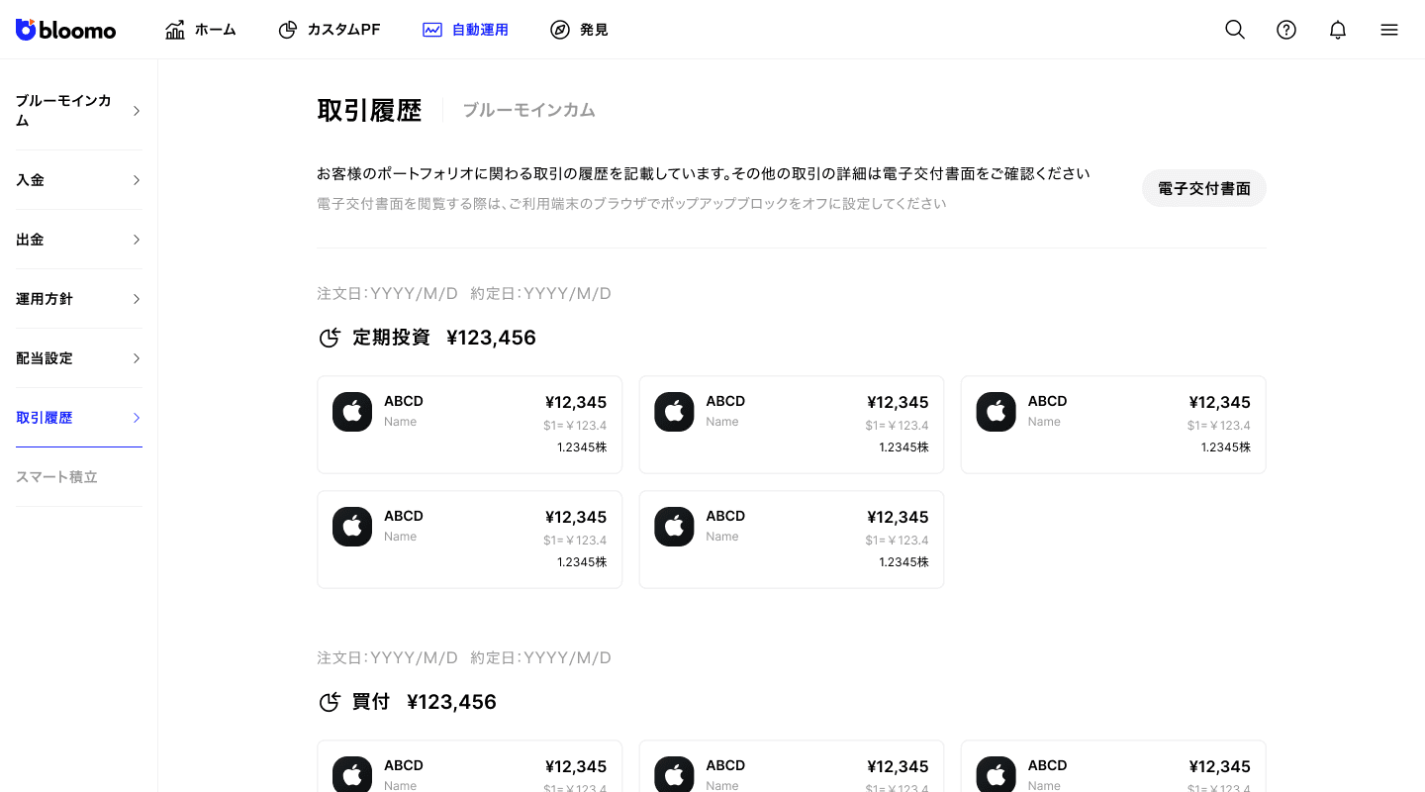Click the date line above 買付
This screenshot has width=1425, height=792.
464,657
